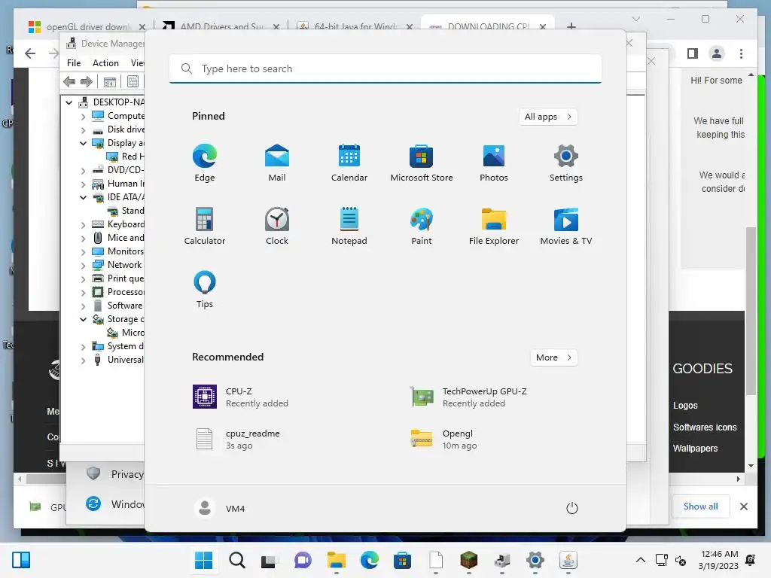
Task: Open the Calculator app
Action: pos(205,226)
